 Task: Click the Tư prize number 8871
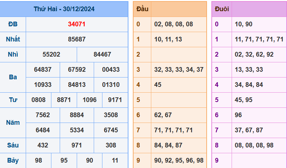point(64,100)
